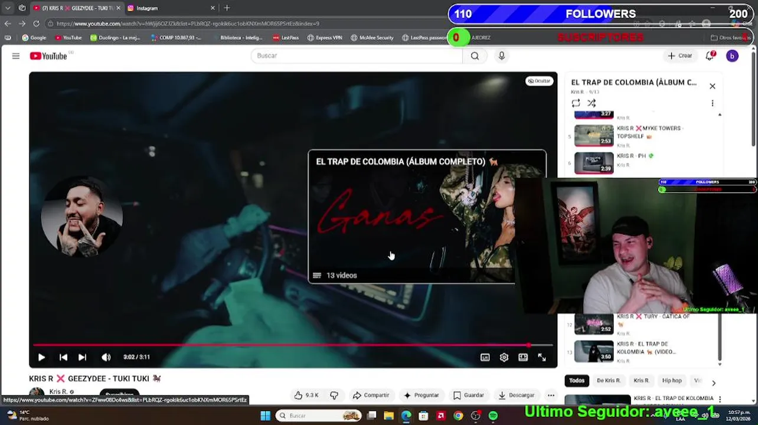Mute the video volume
The width and height of the screenshot is (758, 425).
tap(106, 357)
